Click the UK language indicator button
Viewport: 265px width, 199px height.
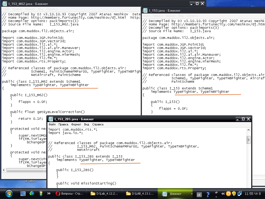point(199,195)
